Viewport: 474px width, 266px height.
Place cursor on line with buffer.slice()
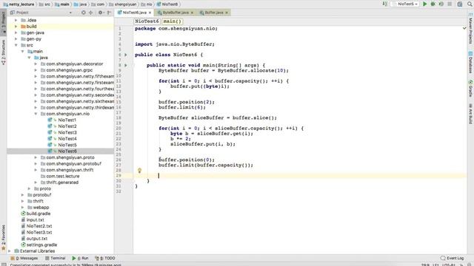tap(218, 117)
